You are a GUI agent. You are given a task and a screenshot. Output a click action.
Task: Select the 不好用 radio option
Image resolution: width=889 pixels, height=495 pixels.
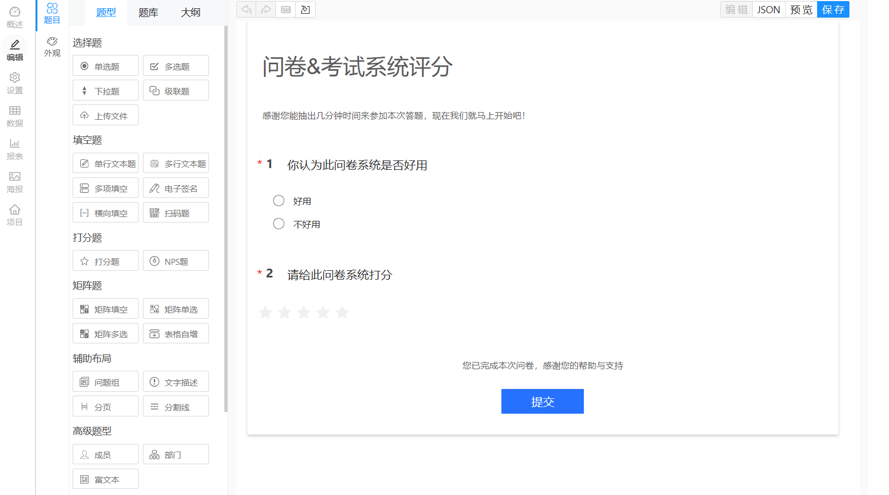279,224
